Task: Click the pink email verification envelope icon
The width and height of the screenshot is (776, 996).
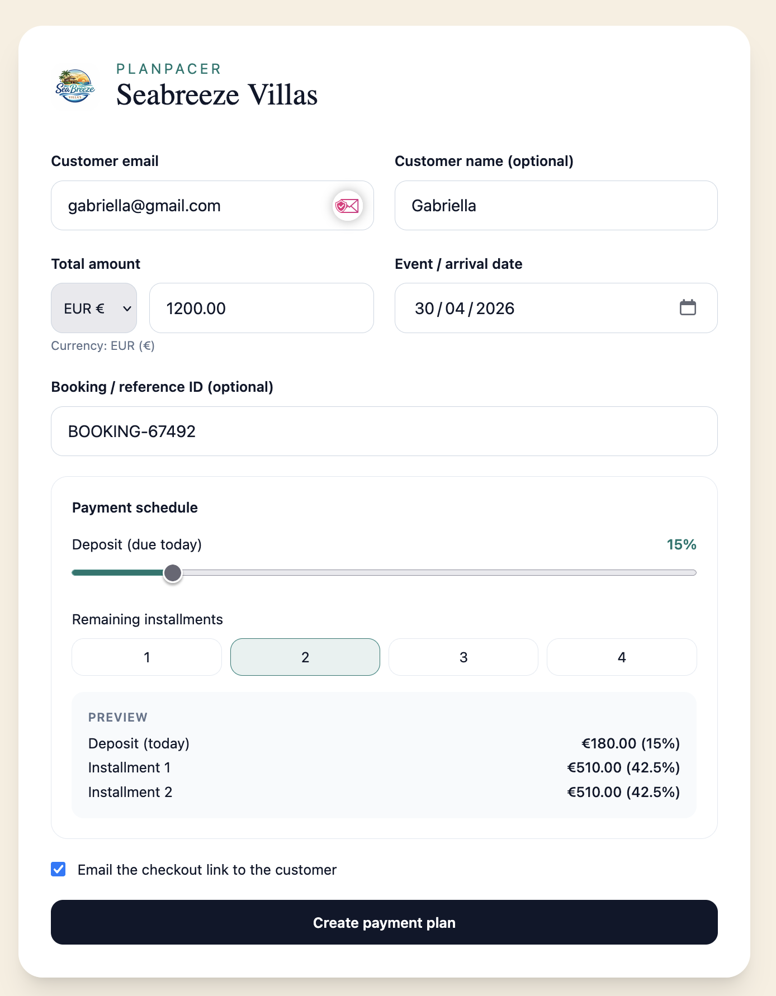Action: click(347, 206)
